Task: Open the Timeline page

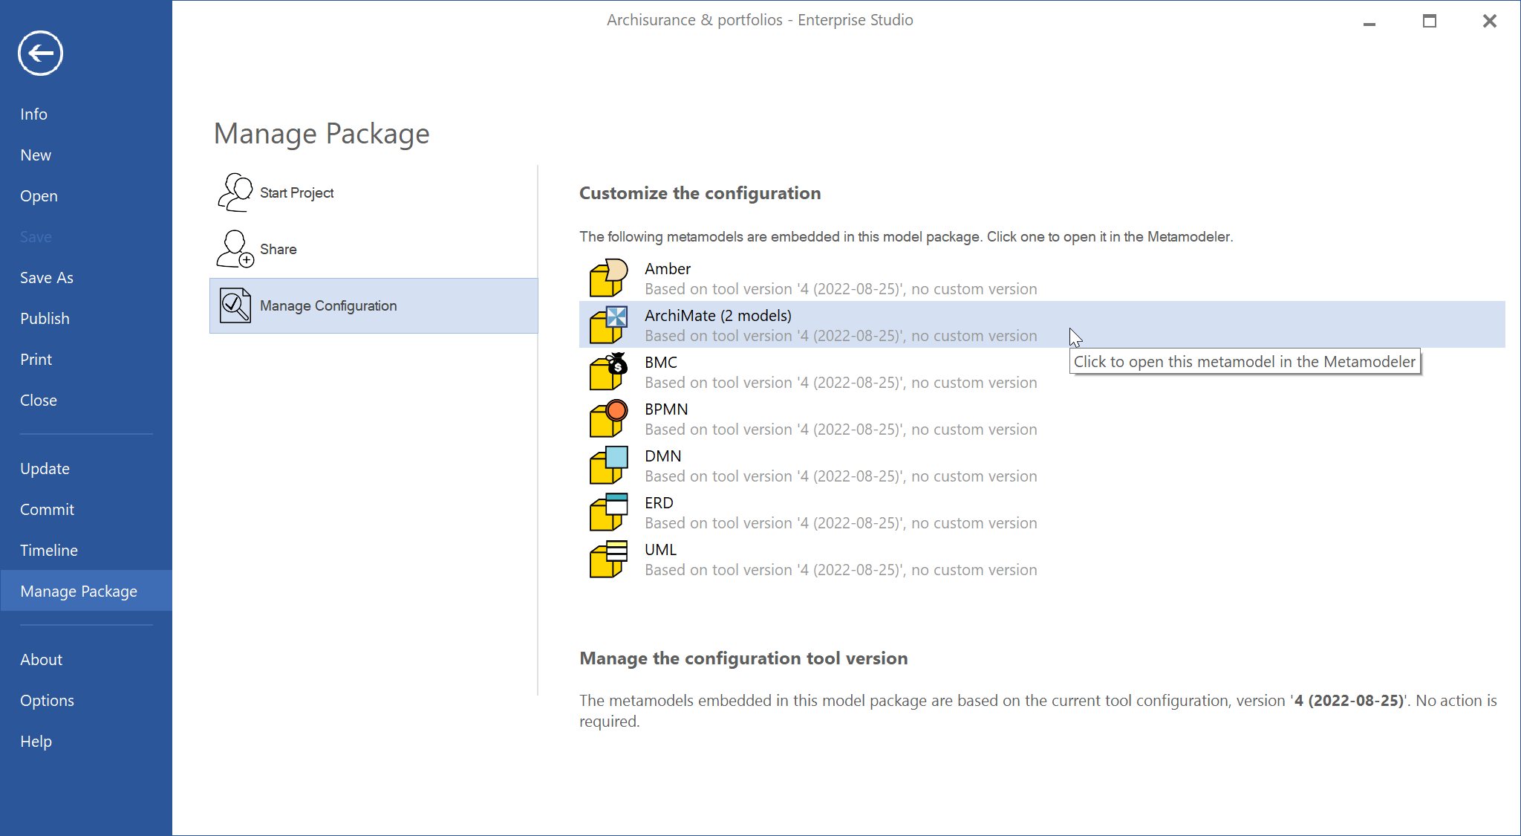Action: [48, 551]
